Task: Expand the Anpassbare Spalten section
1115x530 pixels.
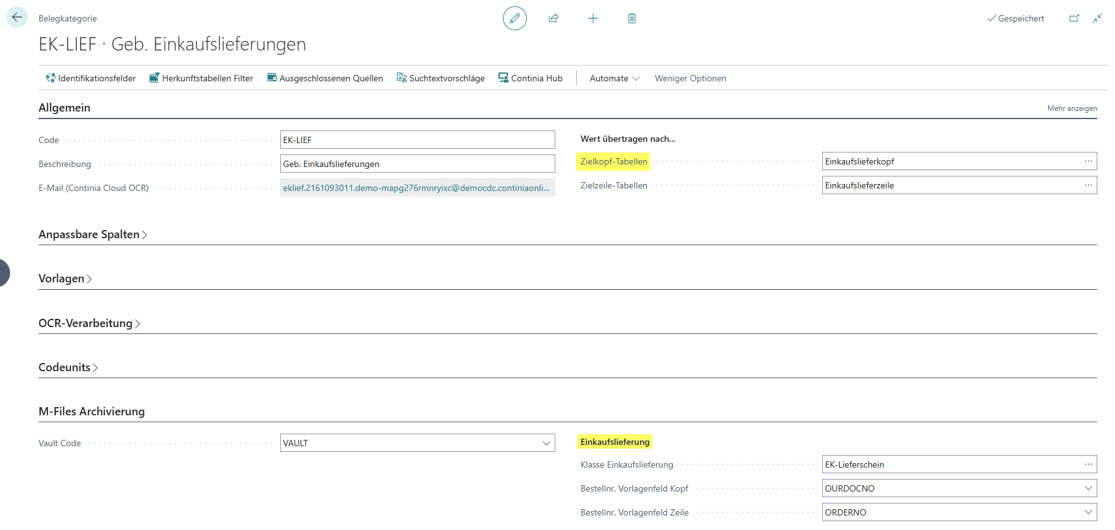Action: pyautogui.click(x=93, y=234)
